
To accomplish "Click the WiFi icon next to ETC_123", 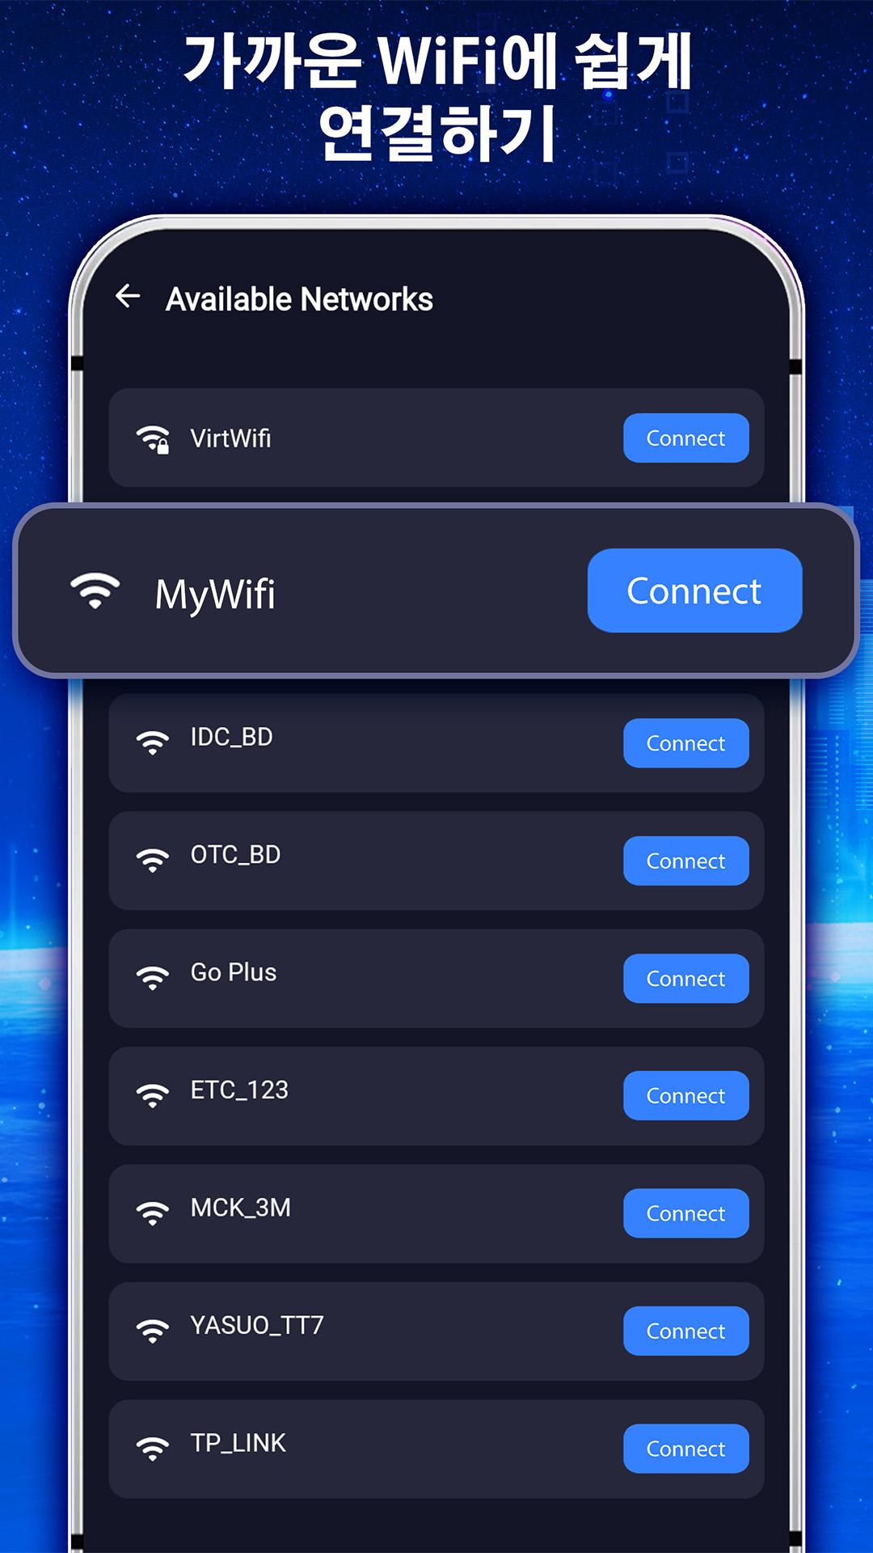I will [153, 1095].
